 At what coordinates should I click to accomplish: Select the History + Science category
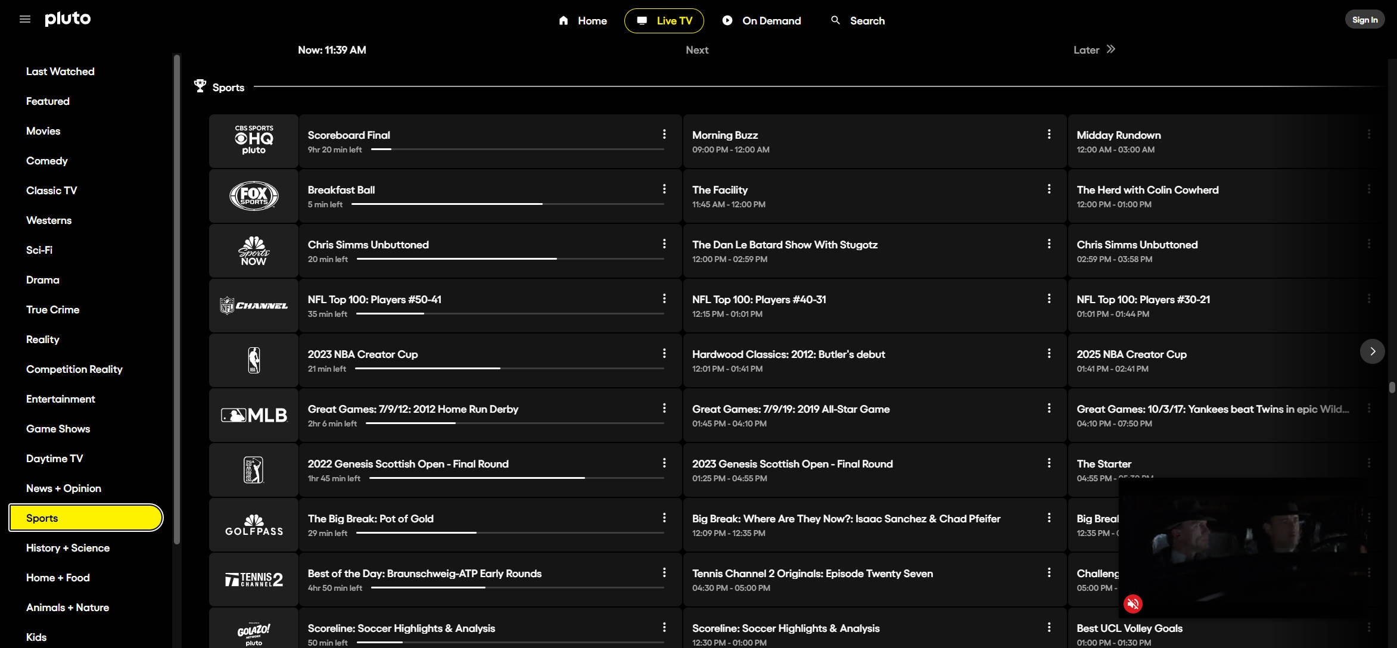pos(68,548)
